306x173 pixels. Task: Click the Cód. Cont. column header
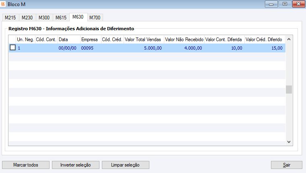(x=46, y=40)
